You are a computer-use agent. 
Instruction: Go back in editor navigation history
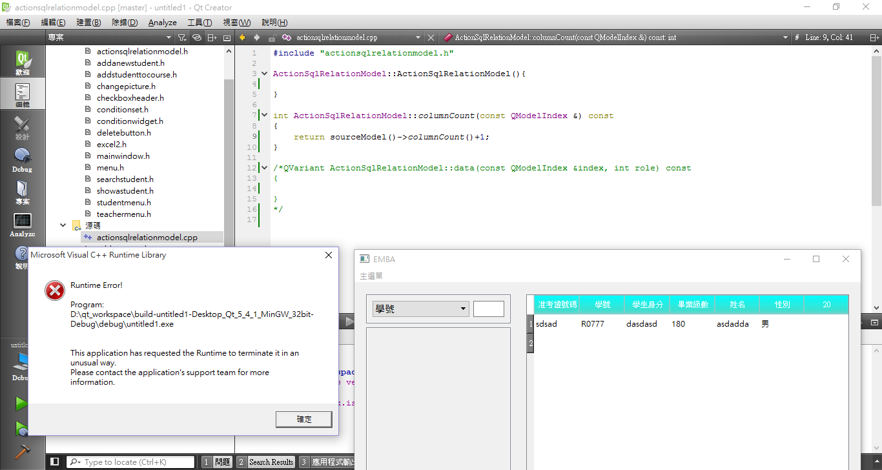tap(243, 37)
